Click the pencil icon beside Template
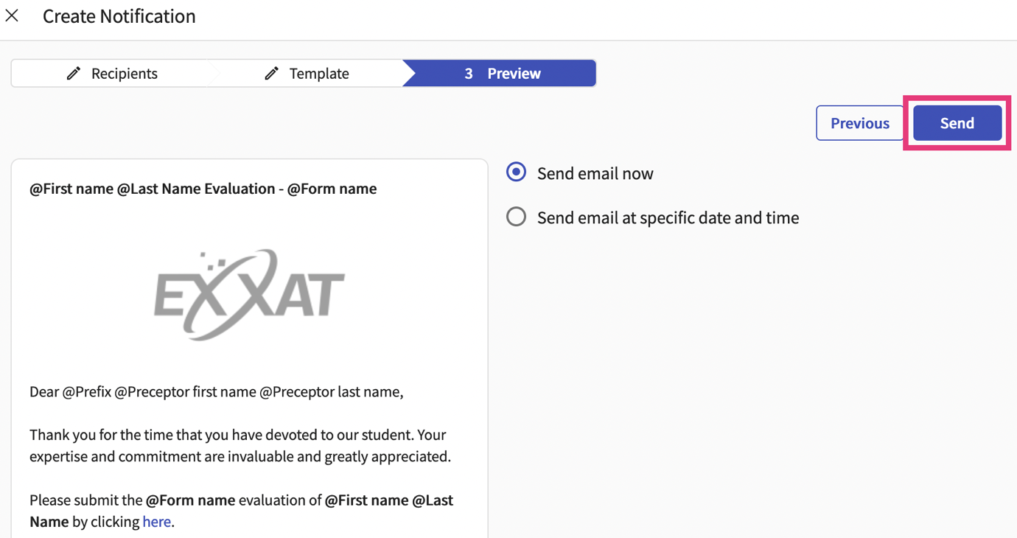 click(x=271, y=73)
